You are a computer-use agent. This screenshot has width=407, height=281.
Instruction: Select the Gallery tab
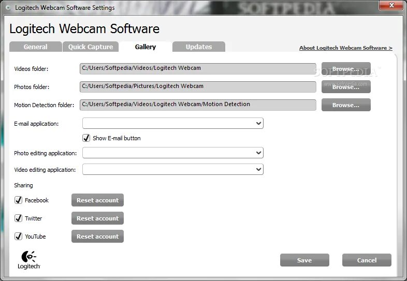coord(146,47)
